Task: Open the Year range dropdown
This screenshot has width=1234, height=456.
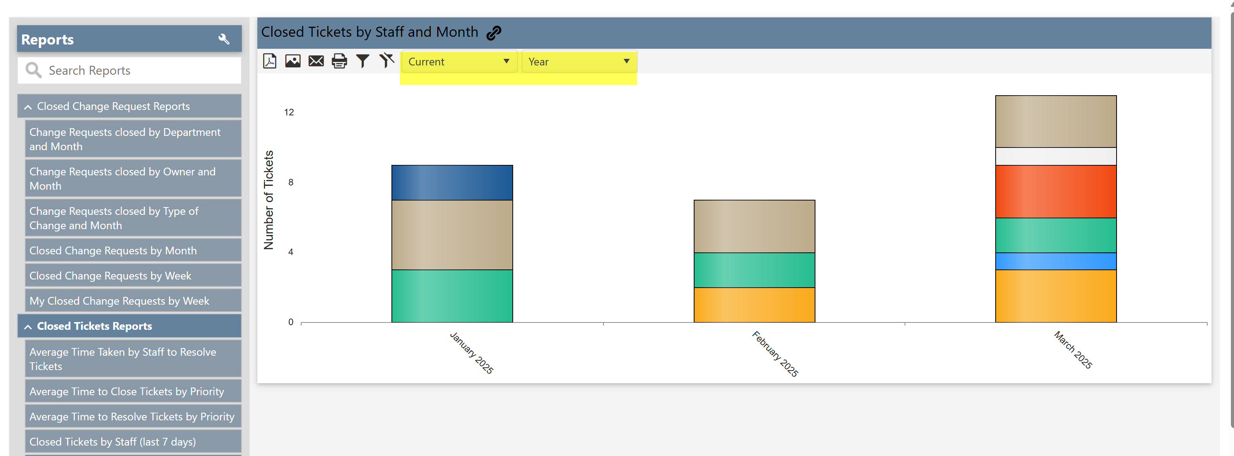Action: tap(579, 62)
